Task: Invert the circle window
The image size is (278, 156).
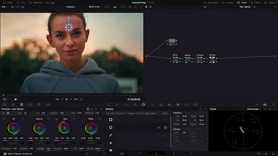Action: click(x=159, y=127)
